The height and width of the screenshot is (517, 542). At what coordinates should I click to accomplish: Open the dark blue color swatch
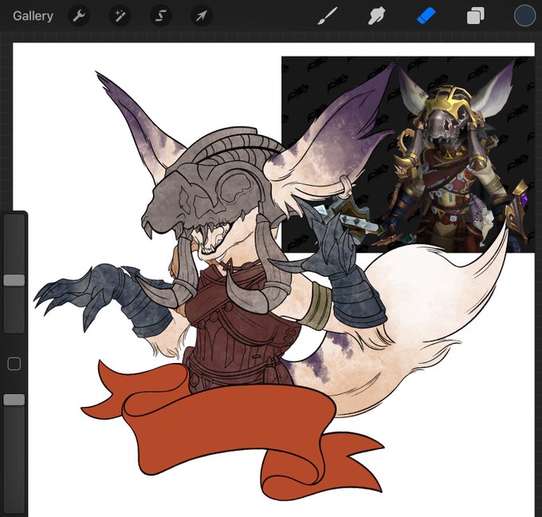click(524, 16)
